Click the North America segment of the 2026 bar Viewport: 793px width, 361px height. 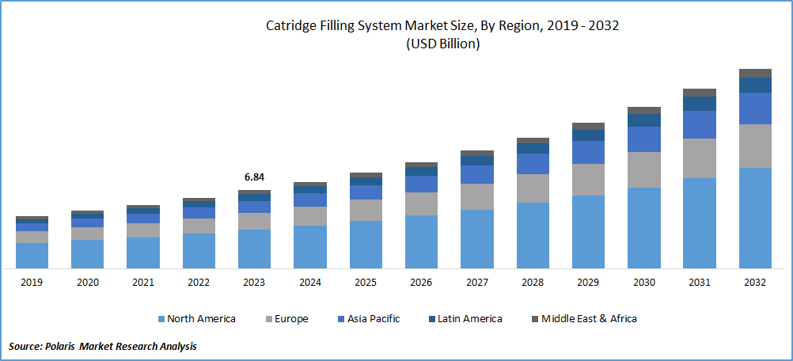coord(421,242)
